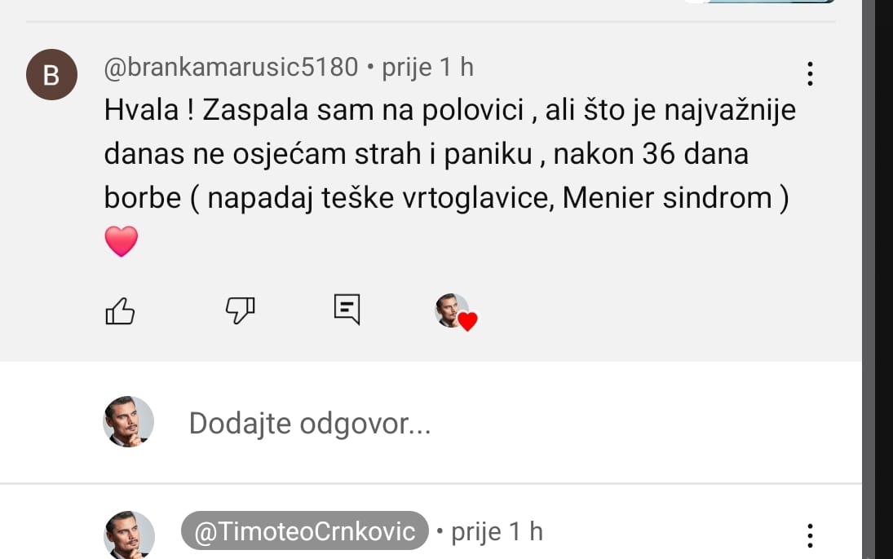
Task: Open the three-dot menu on brankamarusic5180's comment
Action: click(x=810, y=74)
